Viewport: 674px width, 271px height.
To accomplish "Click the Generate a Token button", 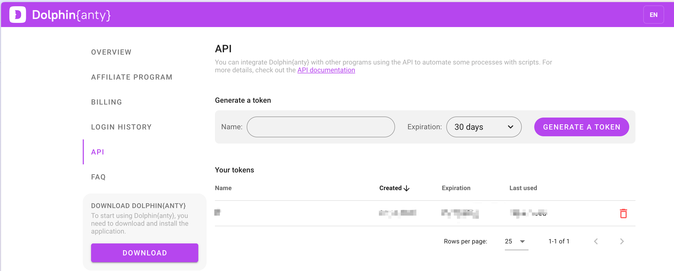I will click(581, 127).
